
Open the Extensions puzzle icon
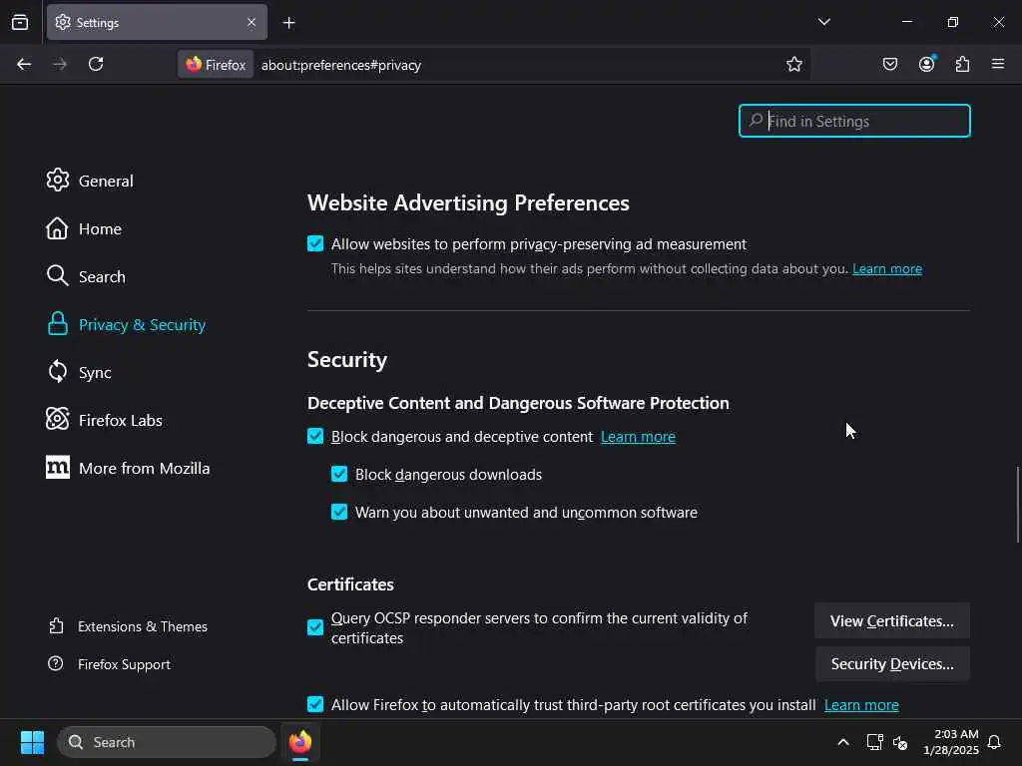coord(962,65)
